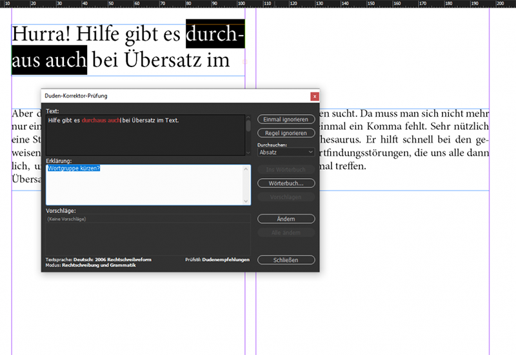Click the red 'durchaus auch' in the Text box
The width and height of the screenshot is (516, 355).
click(x=101, y=121)
